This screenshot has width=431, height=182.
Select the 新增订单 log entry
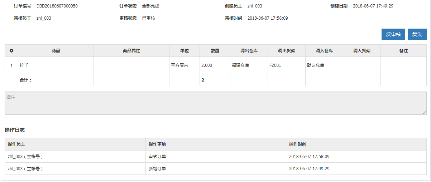[x=157, y=168]
